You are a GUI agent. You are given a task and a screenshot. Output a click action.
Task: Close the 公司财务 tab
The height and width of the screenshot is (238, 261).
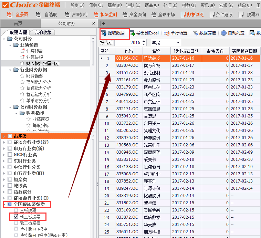[x=94, y=23]
